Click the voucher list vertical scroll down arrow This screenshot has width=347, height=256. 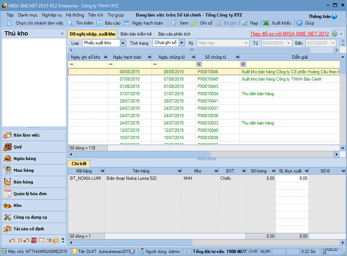click(342, 148)
